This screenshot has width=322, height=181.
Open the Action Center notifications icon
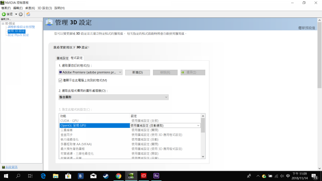tap(314, 176)
